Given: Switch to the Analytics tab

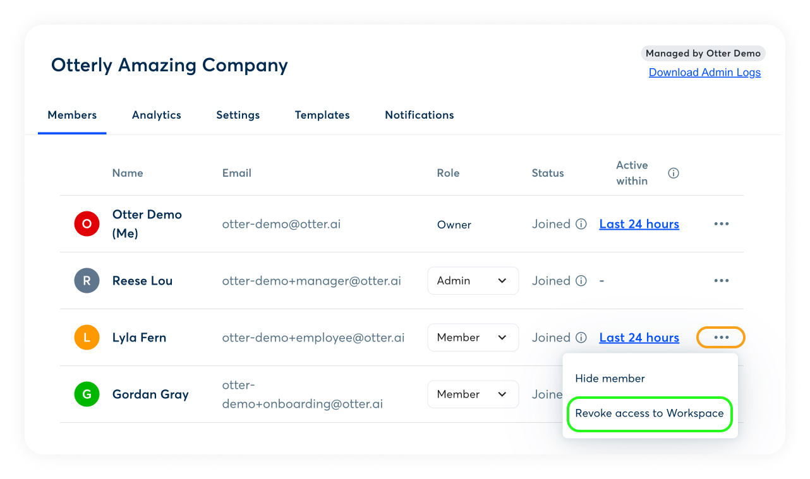Looking at the screenshot, I should (x=157, y=115).
